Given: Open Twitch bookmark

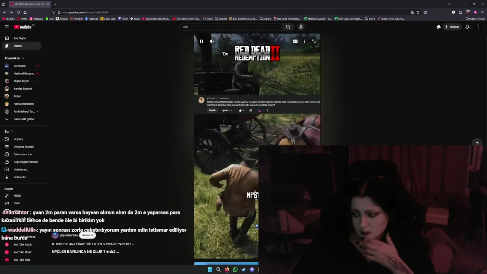Looking at the screenshot, I should (x=123, y=19).
